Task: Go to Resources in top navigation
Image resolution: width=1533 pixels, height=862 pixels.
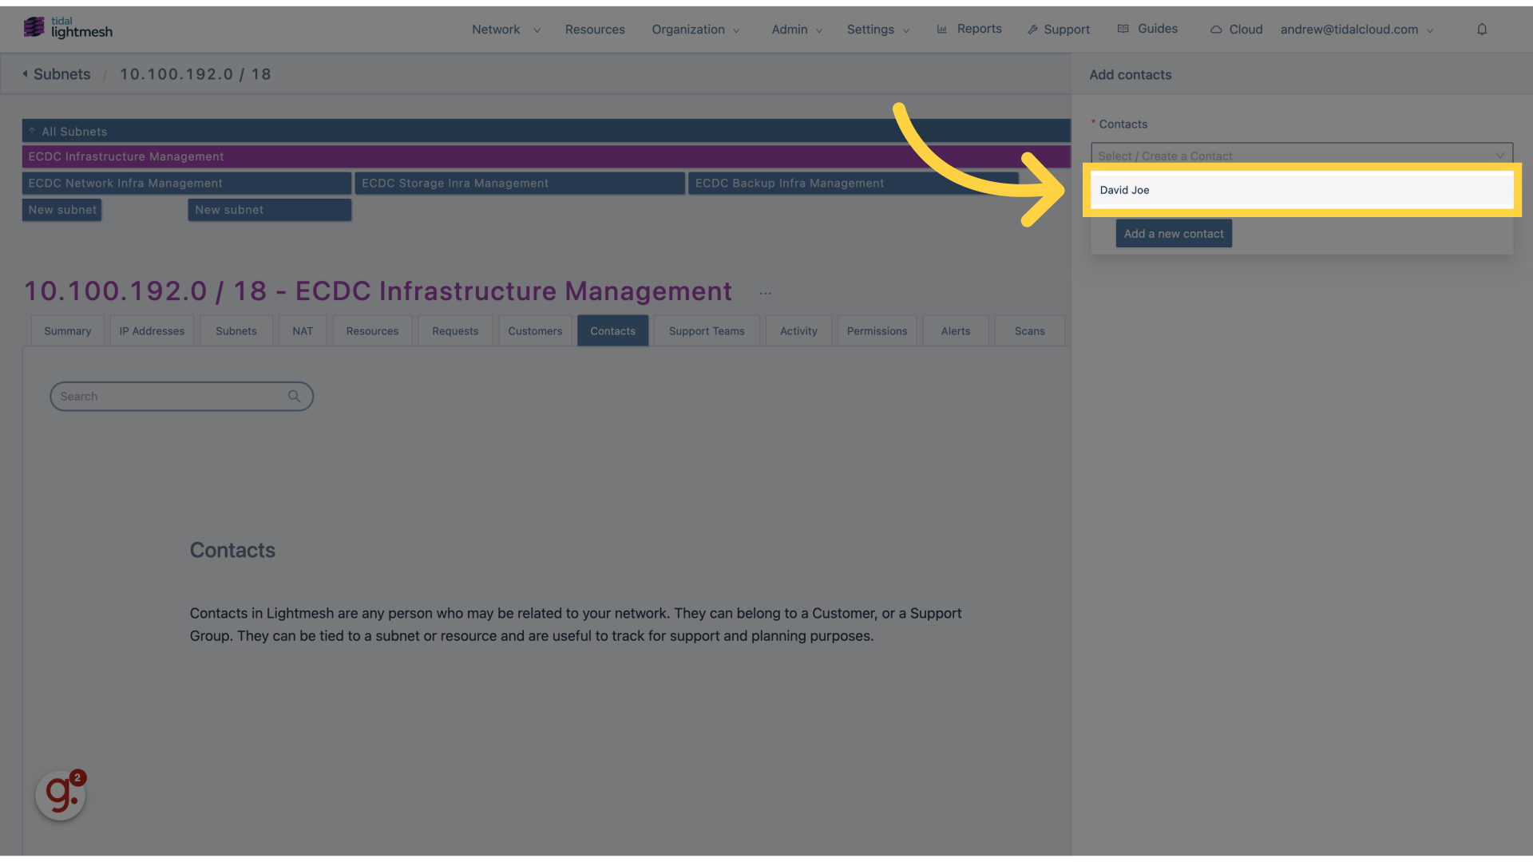Action: [595, 30]
